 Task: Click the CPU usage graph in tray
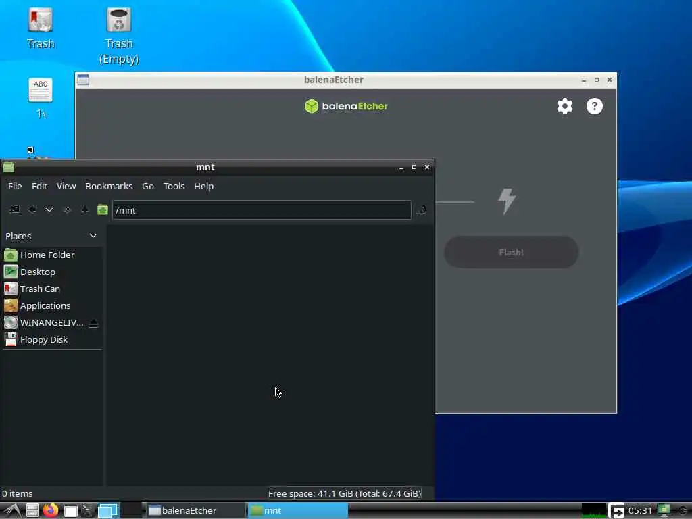(x=593, y=511)
